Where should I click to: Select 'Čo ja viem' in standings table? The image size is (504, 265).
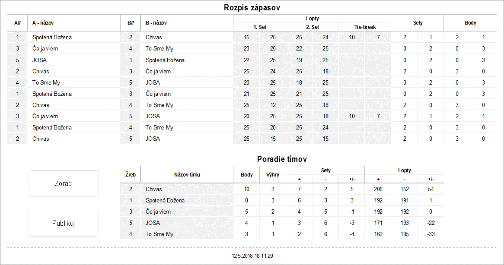pyautogui.click(x=158, y=211)
